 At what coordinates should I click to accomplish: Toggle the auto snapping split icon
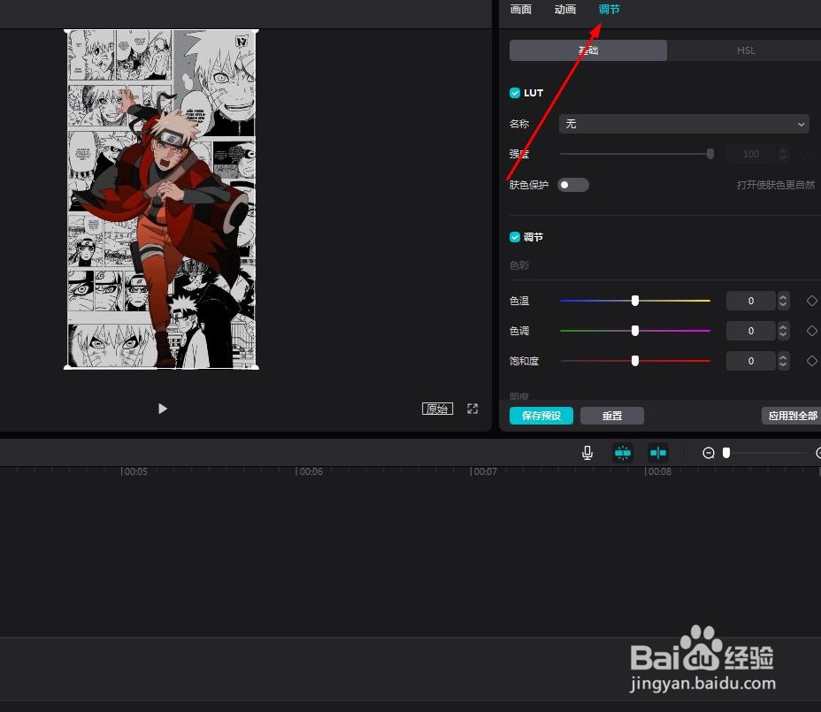pyautogui.click(x=657, y=453)
